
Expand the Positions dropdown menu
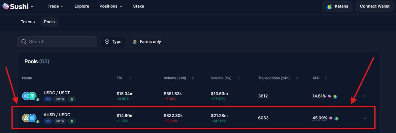click(x=111, y=6)
